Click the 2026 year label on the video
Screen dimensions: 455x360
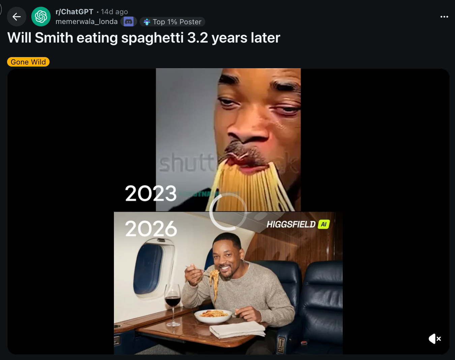[151, 229]
